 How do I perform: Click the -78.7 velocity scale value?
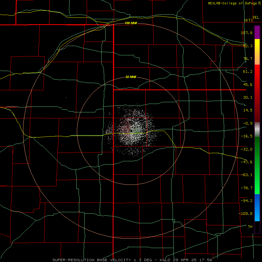point(247,188)
